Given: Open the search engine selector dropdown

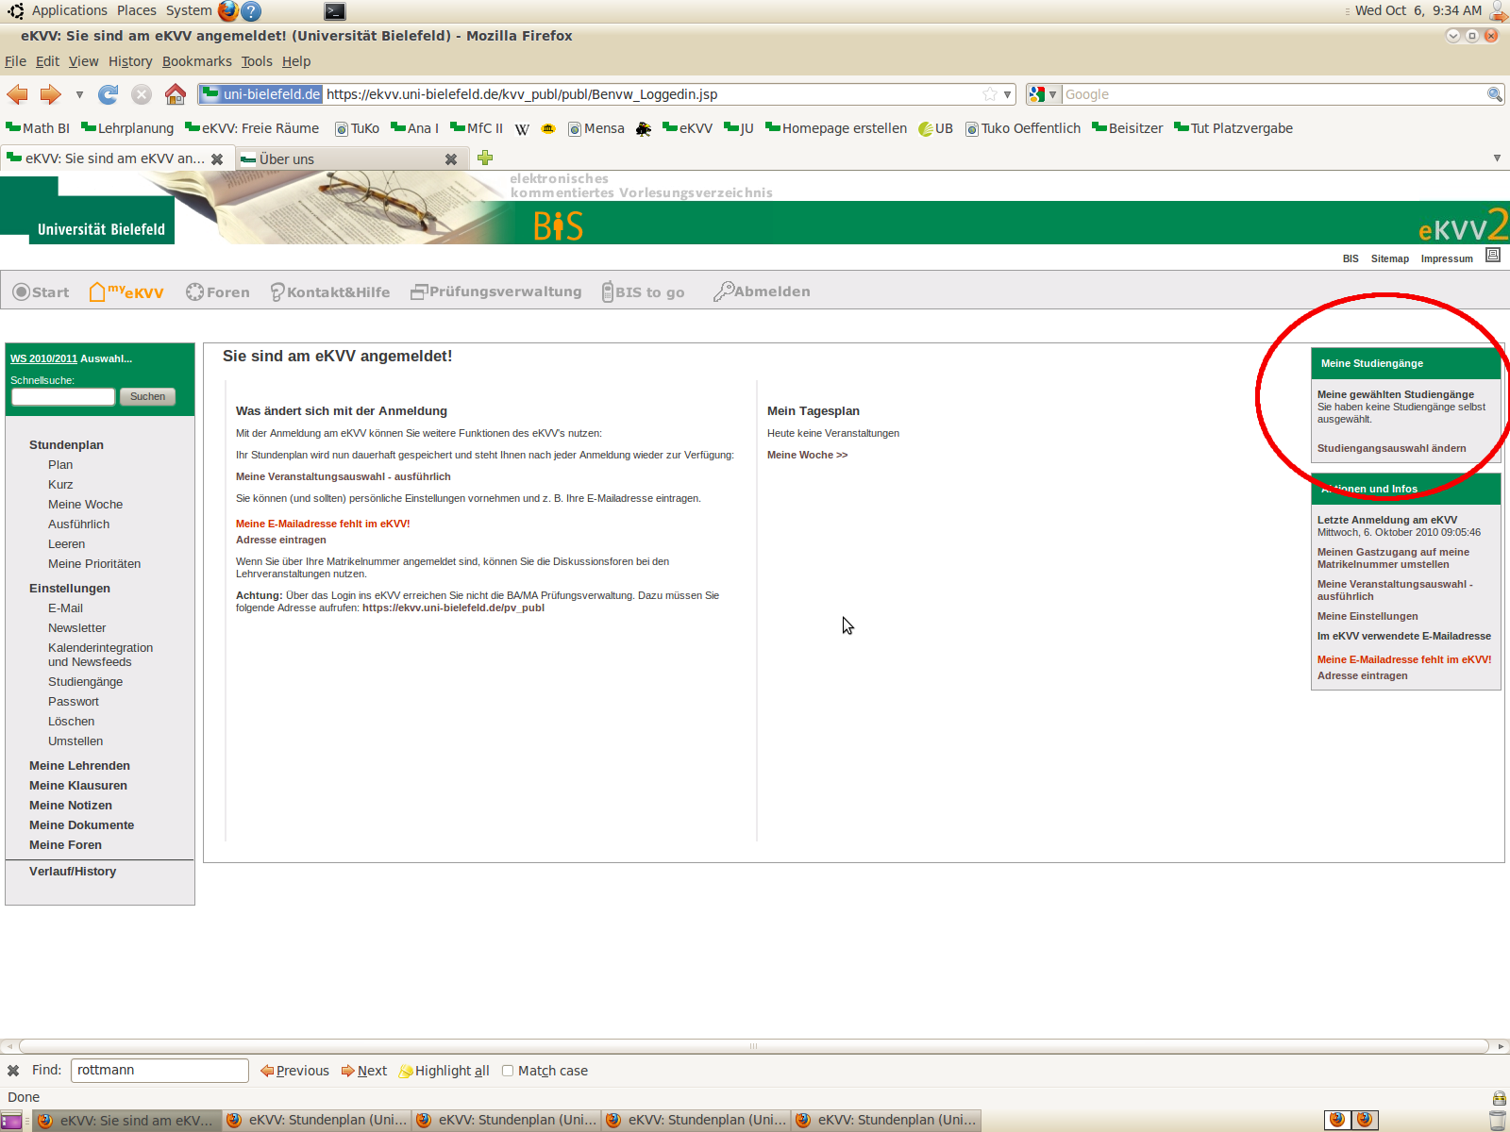Looking at the screenshot, I should [x=1043, y=94].
